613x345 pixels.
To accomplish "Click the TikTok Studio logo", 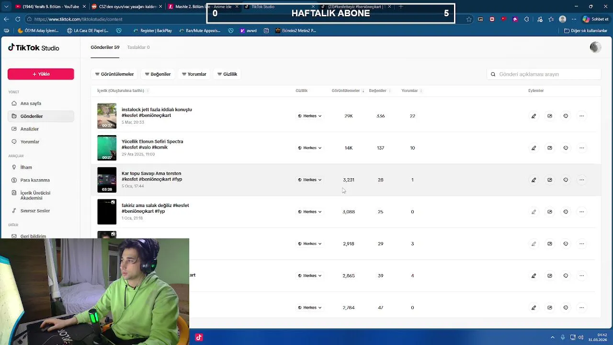I will tap(34, 47).
